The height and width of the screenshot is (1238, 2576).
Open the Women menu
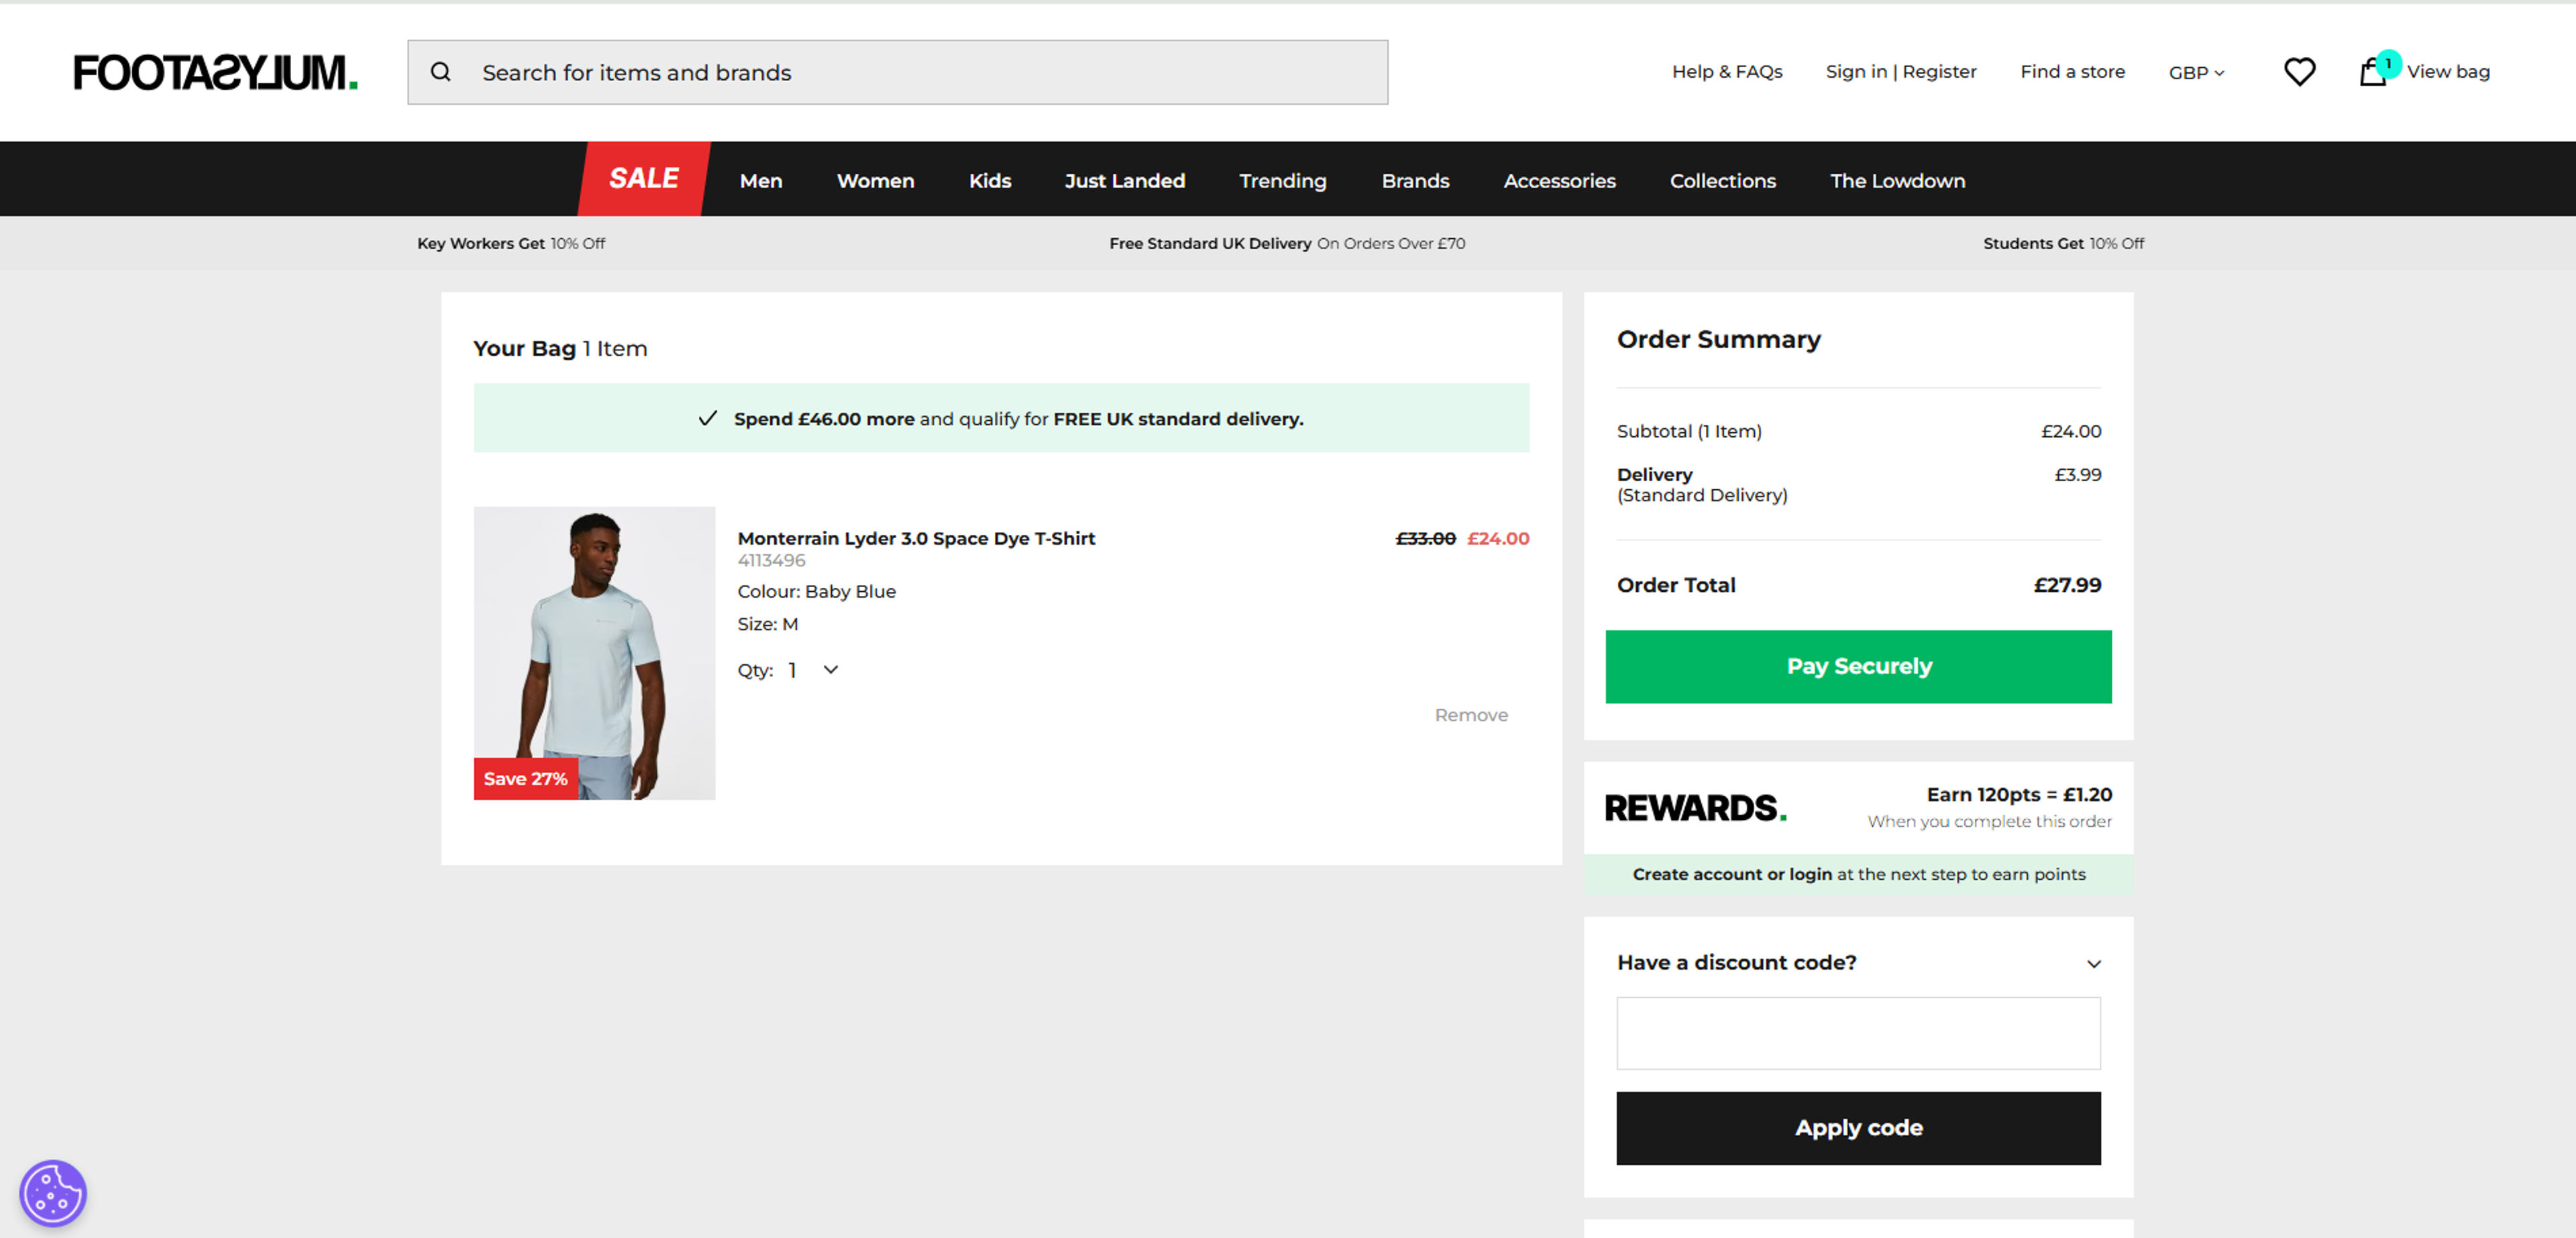coord(875,181)
